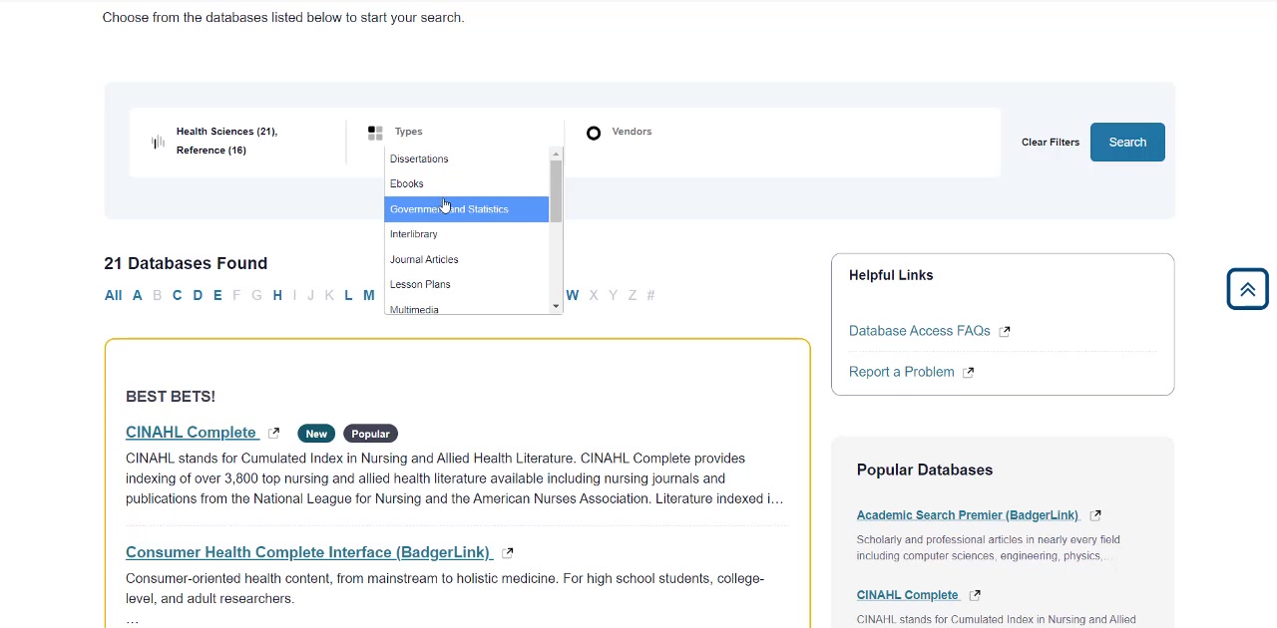Screen dimensions: 1277x628
Task: Filter databases by letter A
Action: pyautogui.click(x=137, y=295)
